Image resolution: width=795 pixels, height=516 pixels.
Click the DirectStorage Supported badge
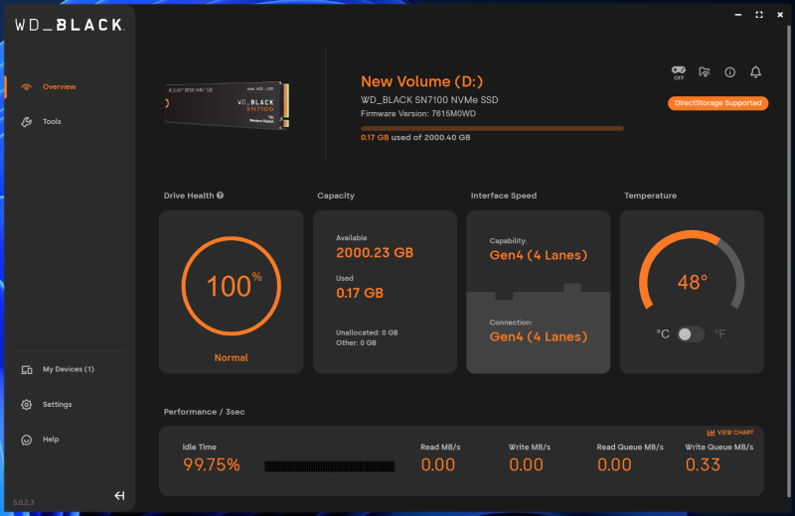coord(717,103)
